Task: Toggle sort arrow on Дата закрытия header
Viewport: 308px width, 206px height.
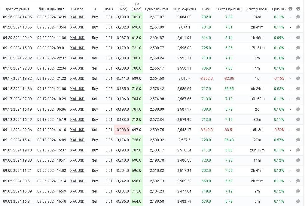Action: 63,9
